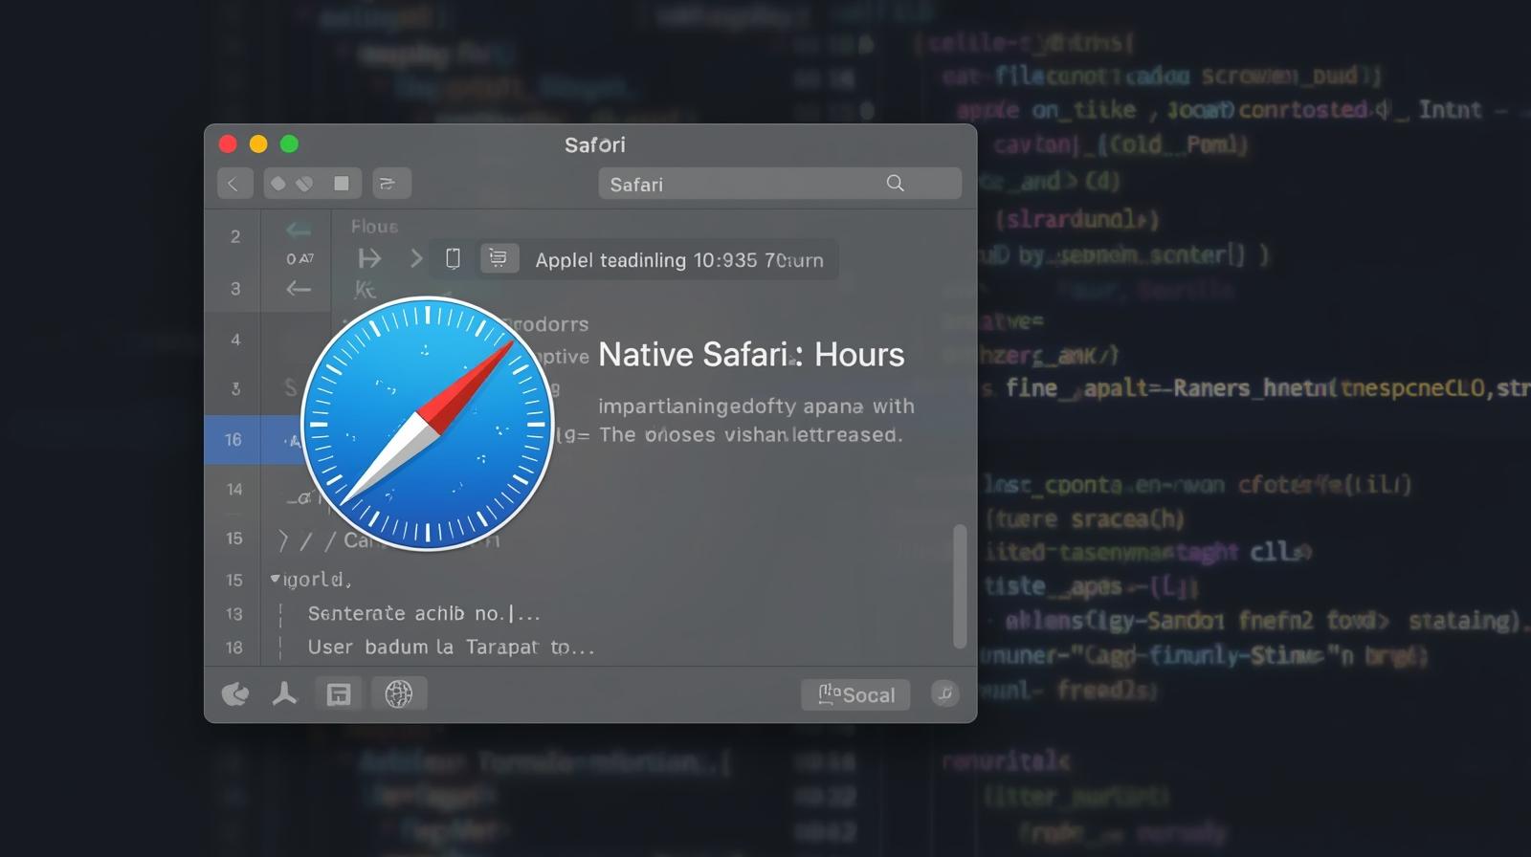Close the Safari window with red button

pyautogui.click(x=228, y=144)
